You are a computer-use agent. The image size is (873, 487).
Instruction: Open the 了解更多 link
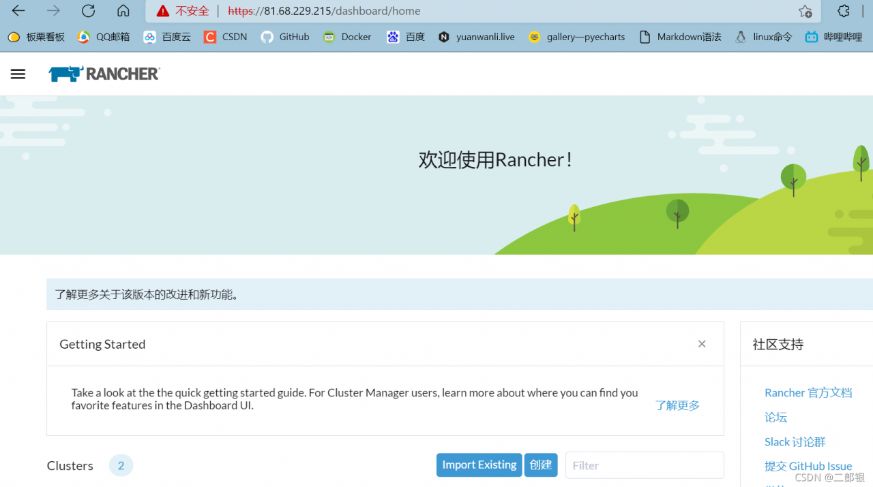pyautogui.click(x=677, y=405)
